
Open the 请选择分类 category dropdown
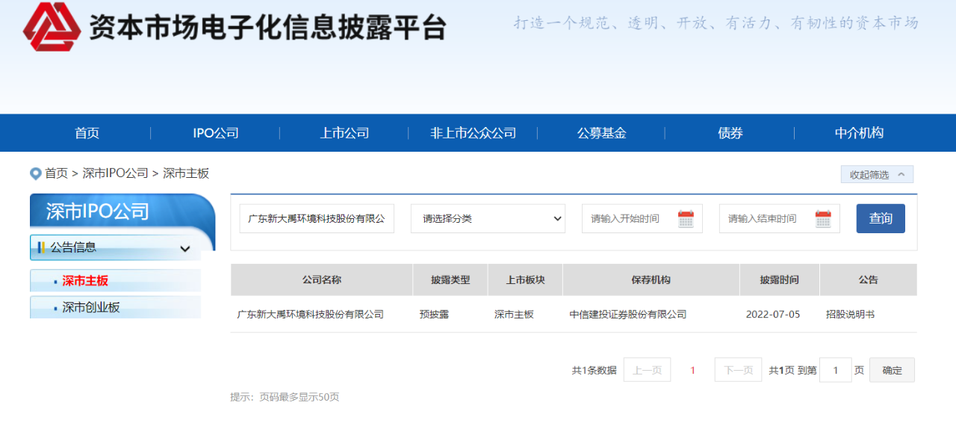pos(488,218)
